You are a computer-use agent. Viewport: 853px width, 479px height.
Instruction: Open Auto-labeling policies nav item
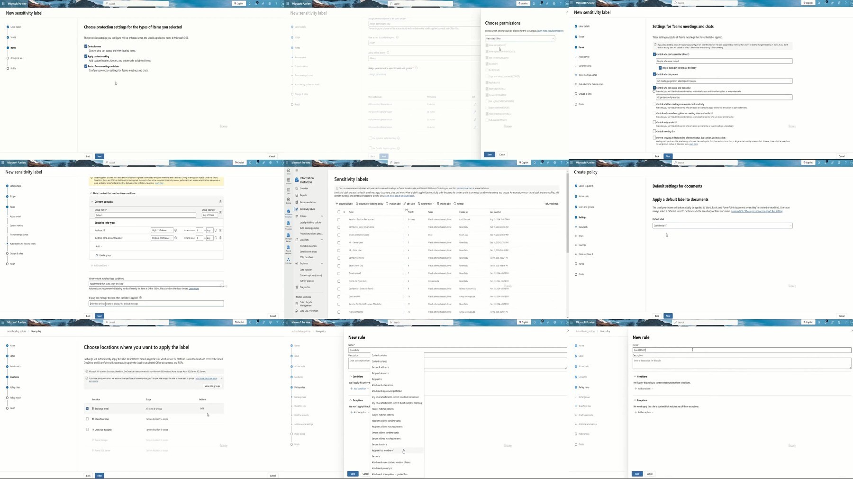coord(309,228)
